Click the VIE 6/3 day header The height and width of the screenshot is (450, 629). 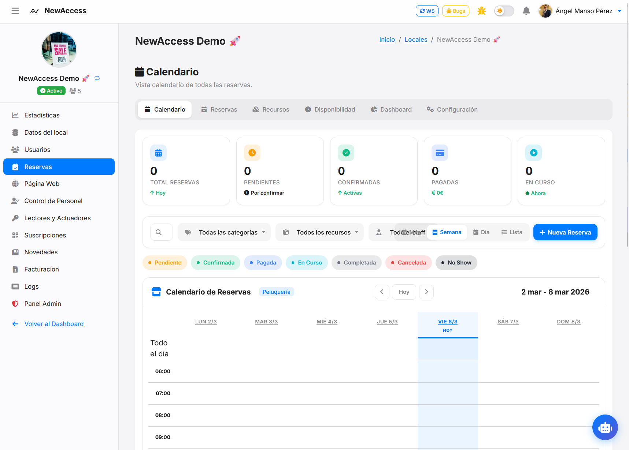pyautogui.click(x=448, y=322)
